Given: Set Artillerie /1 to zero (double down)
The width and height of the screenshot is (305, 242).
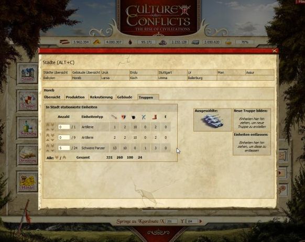Looking at the screenshot, I should click(x=52, y=124).
